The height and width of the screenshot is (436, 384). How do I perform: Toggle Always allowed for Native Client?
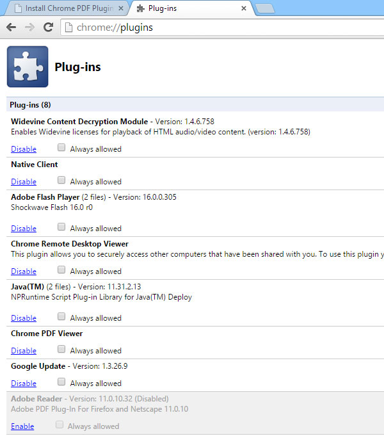point(61,181)
